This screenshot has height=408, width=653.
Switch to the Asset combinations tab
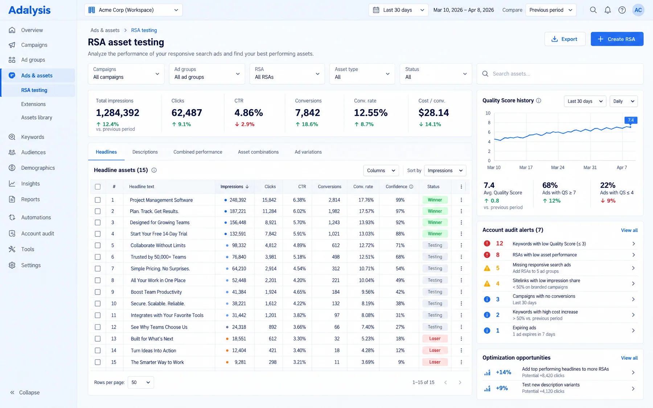pos(258,152)
